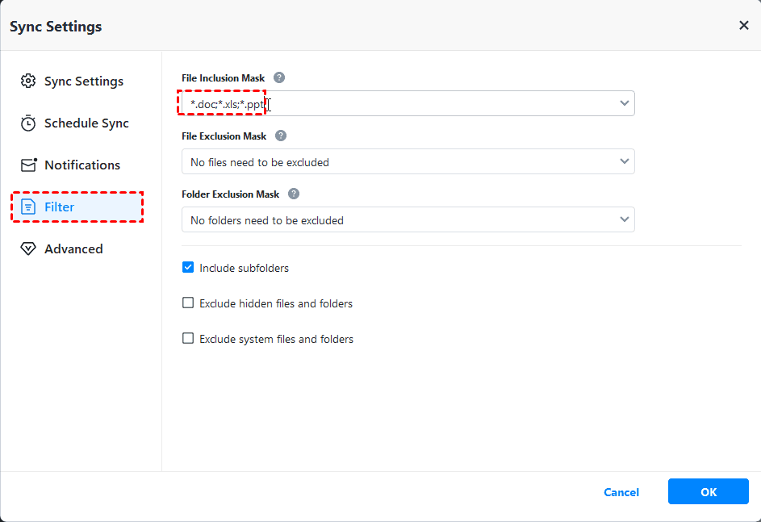This screenshot has width=761, height=522.
Task: Expand the Folder Exclusion Mask dropdown arrow
Action: 624,219
